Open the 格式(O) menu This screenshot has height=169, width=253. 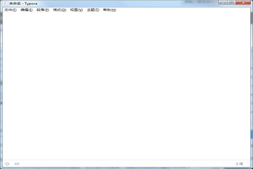pos(59,10)
